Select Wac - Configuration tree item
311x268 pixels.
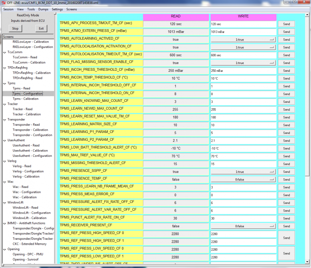click(26, 192)
